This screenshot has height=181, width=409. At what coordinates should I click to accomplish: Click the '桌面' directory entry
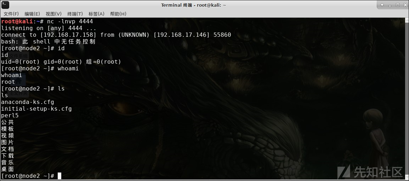coord(7,169)
